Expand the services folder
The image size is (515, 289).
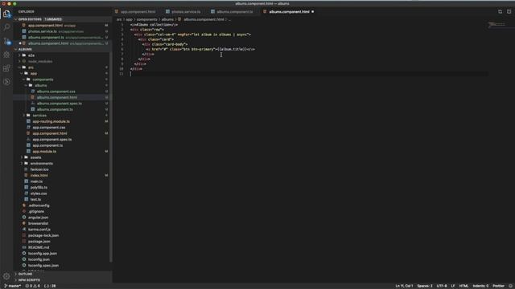coord(23,116)
